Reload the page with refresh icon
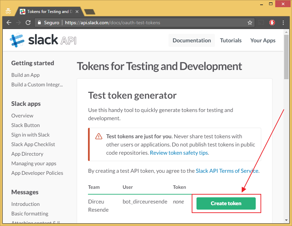 pyautogui.click(x=28, y=23)
